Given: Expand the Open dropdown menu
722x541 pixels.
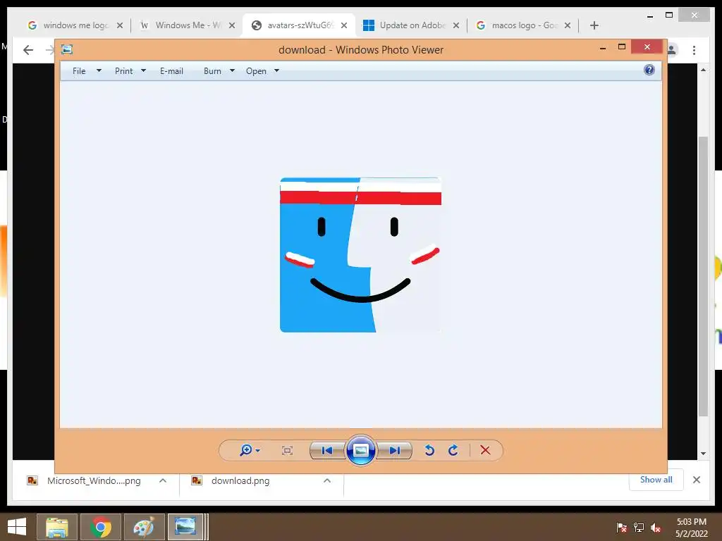Looking at the screenshot, I should pos(256,71).
